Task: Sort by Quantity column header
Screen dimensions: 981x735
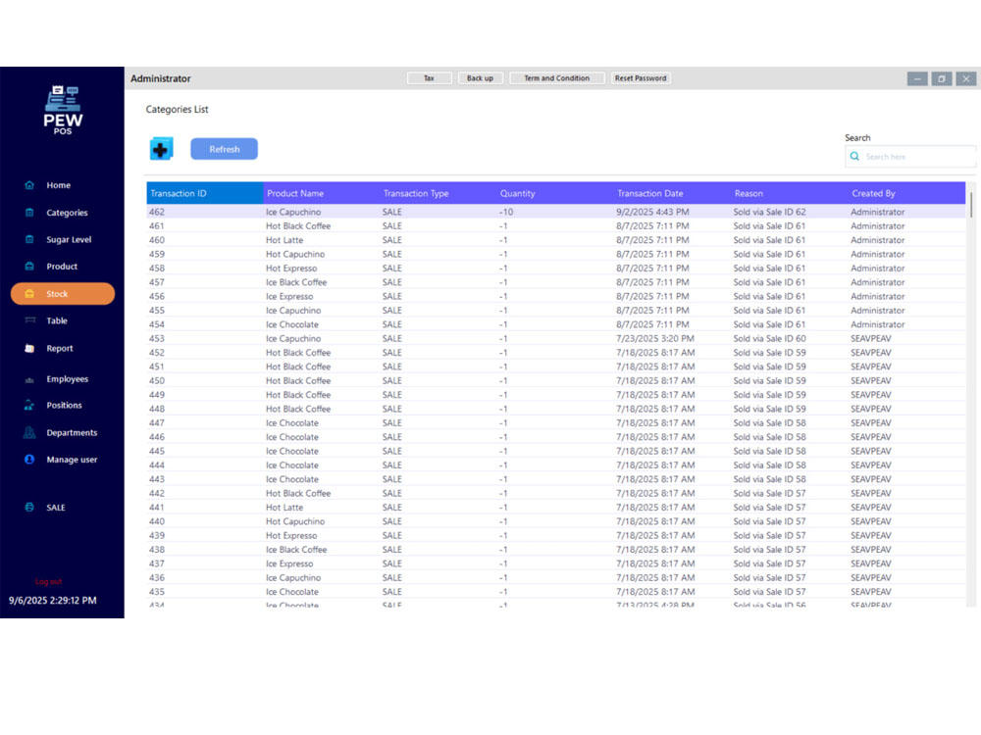Action: coord(555,193)
